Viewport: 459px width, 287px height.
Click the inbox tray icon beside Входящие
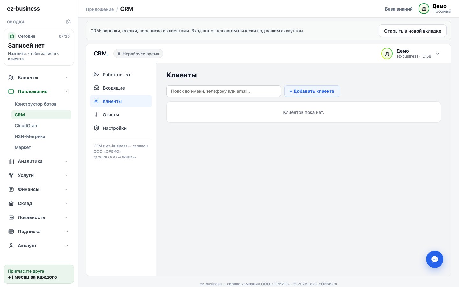(97, 88)
